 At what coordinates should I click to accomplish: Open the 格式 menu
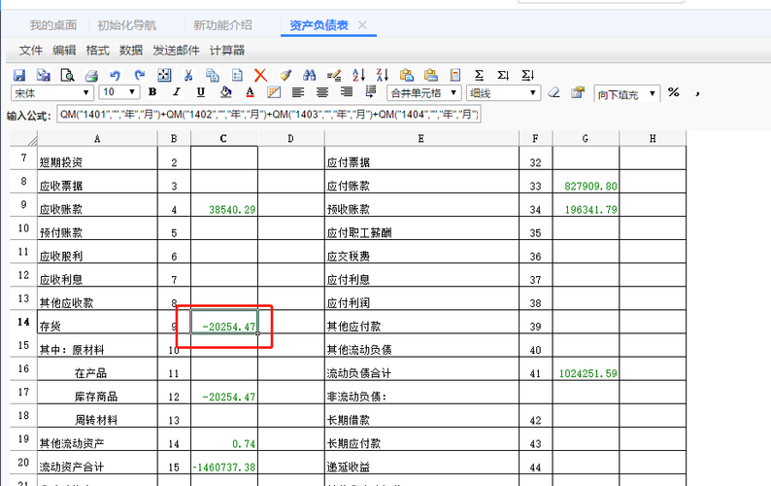97,51
